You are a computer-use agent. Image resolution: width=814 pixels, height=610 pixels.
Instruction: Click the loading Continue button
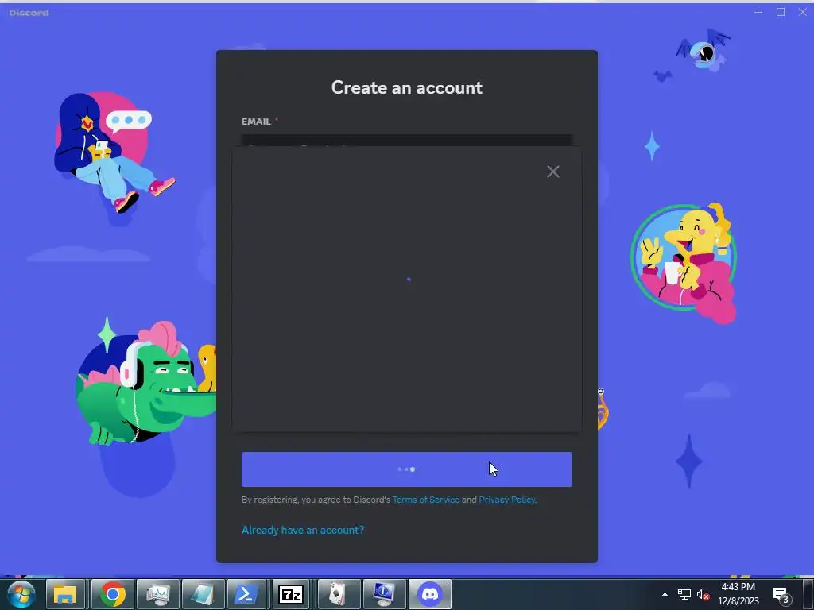[x=406, y=469]
